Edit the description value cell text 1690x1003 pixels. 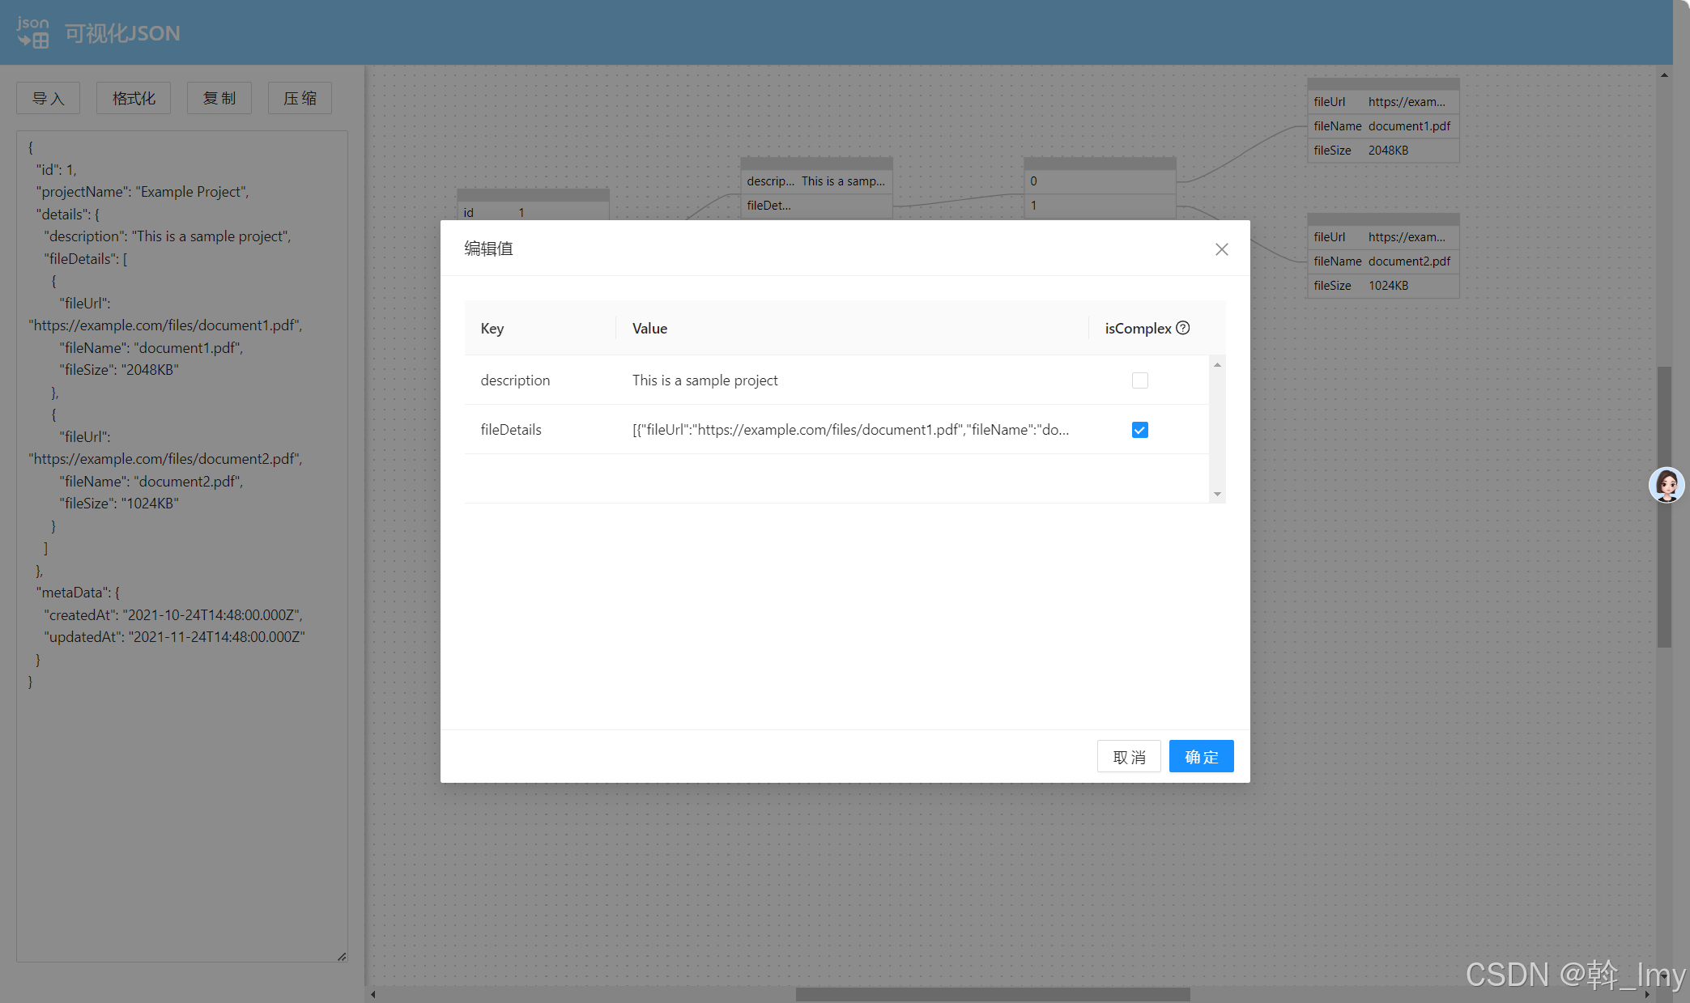pyautogui.click(x=705, y=380)
